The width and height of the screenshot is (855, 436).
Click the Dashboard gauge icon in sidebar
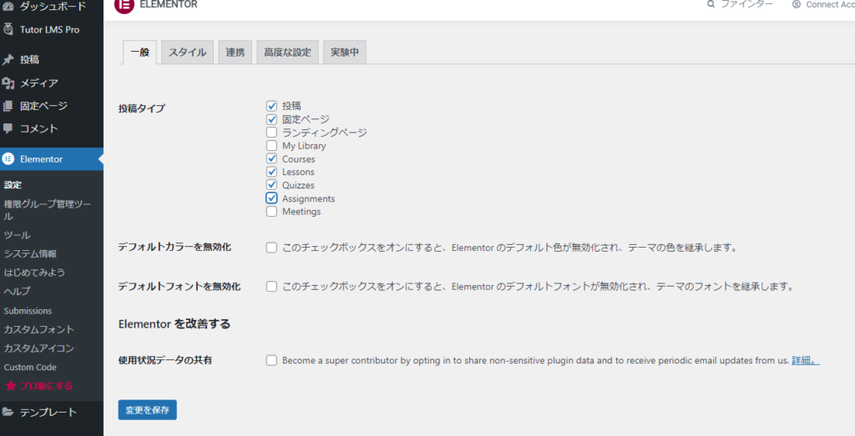8,6
